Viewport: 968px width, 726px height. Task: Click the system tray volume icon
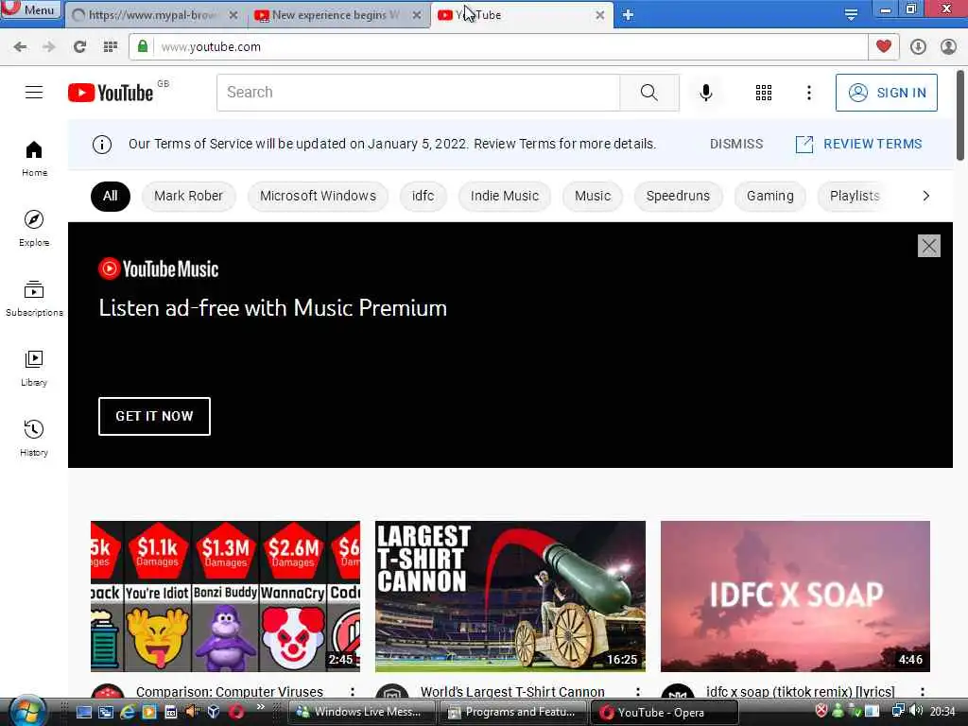(916, 711)
